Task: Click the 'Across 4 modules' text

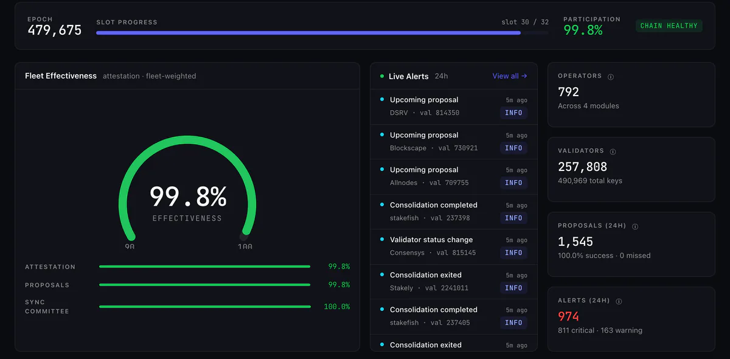Action: coord(588,106)
